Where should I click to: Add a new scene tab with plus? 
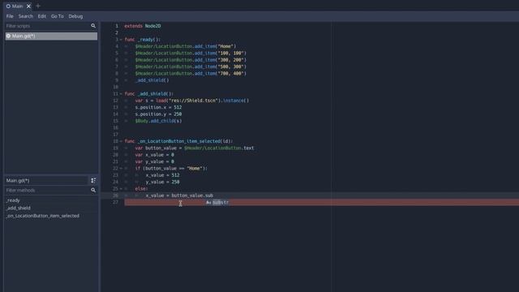pos(38,6)
